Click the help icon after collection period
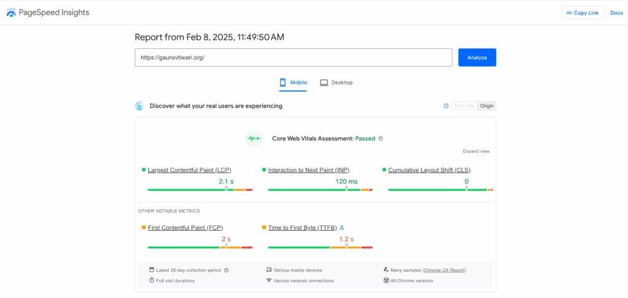This screenshot has width=628, height=298. click(226, 270)
